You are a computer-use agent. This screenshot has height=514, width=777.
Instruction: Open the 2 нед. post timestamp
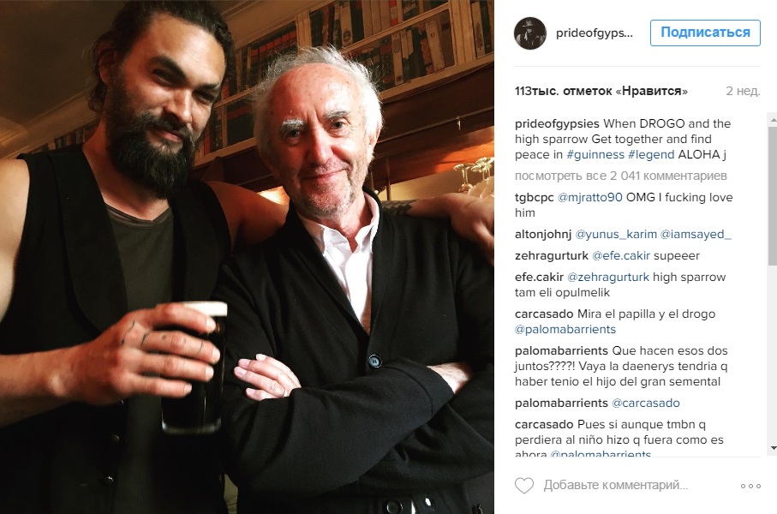point(743,91)
